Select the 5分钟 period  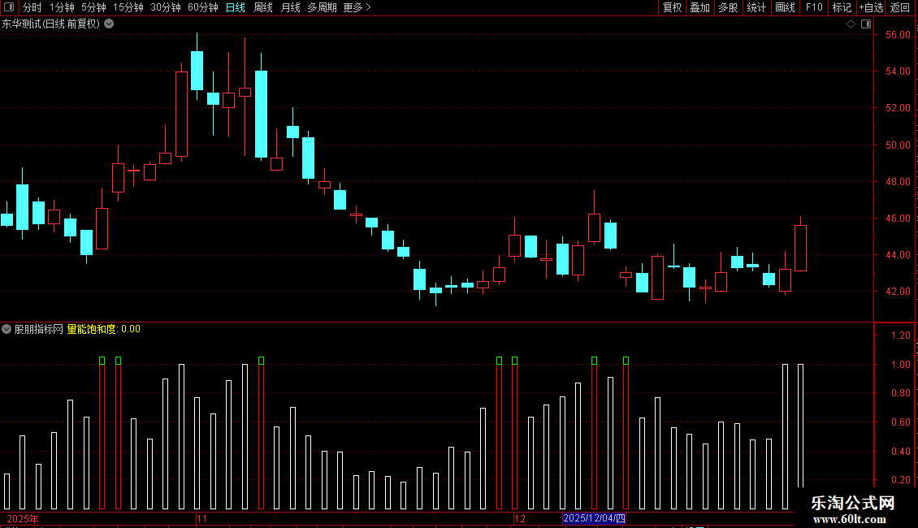(x=93, y=7)
